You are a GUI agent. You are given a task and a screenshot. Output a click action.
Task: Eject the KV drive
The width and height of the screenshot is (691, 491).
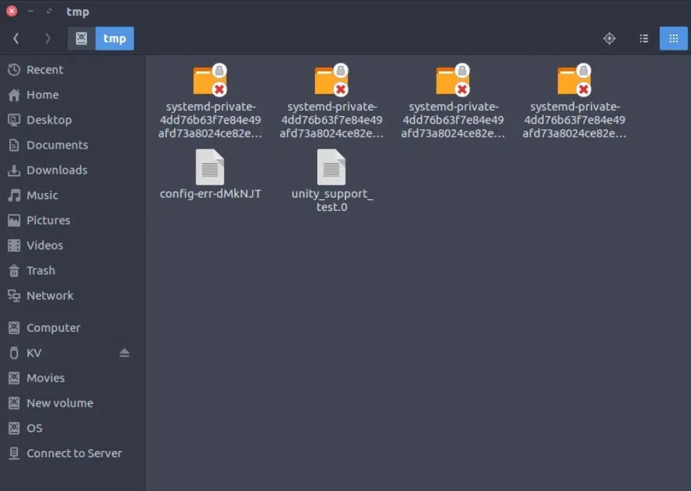[x=124, y=353]
